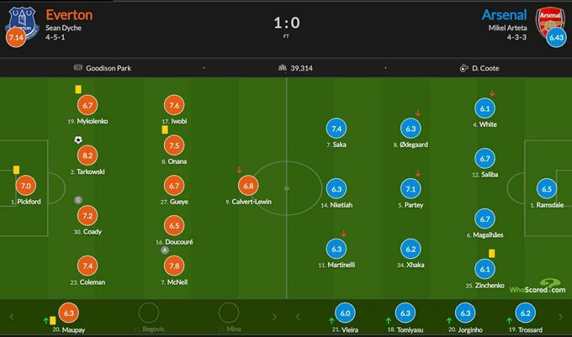Image resolution: width=572 pixels, height=337 pixels.
Task: Click Zinchenko's yellow card icon
Action: click(492, 252)
